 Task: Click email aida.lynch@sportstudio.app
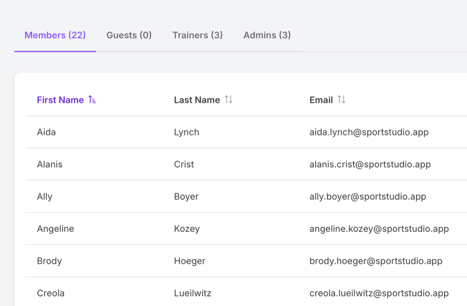pos(369,132)
